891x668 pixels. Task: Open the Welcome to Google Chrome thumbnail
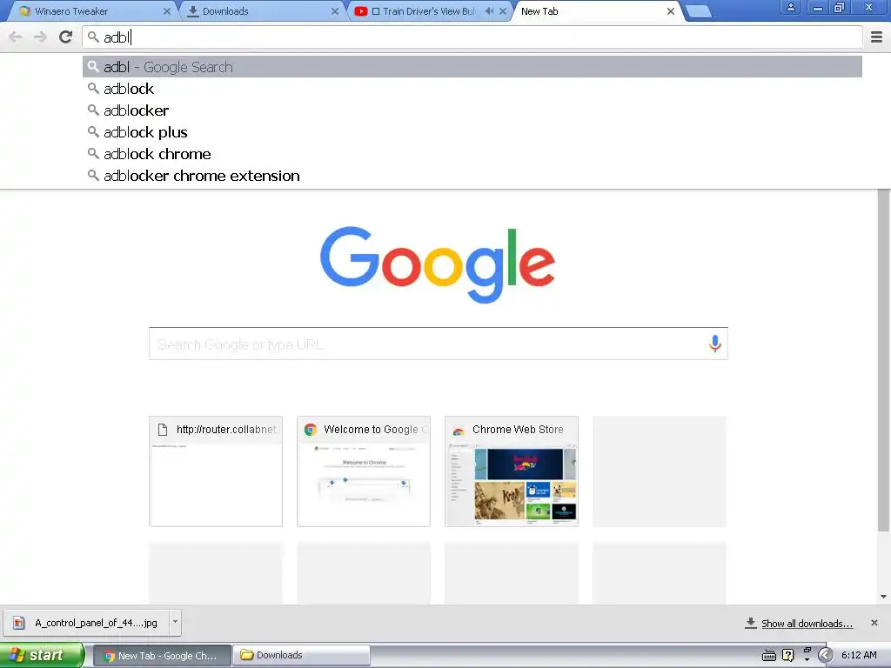tap(364, 471)
